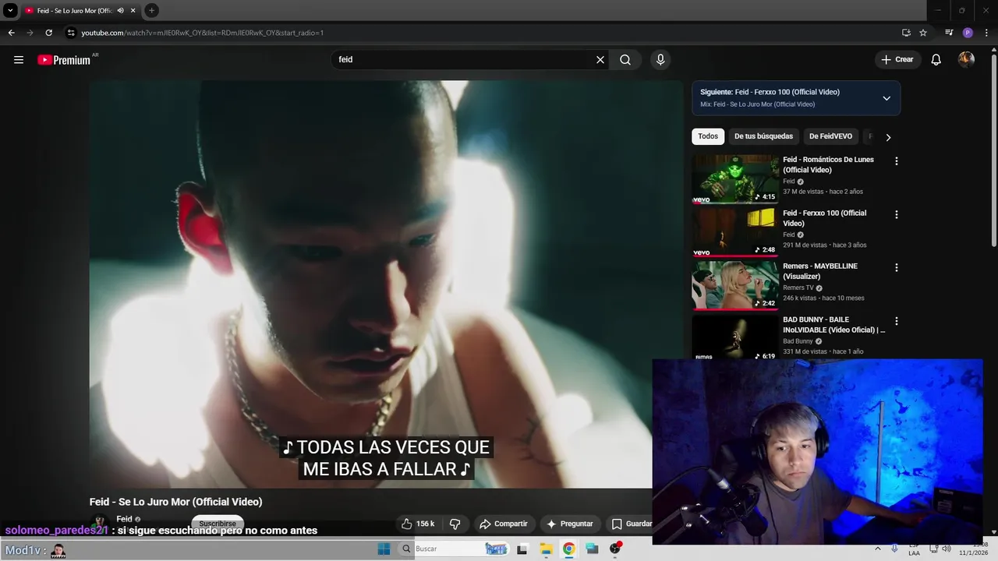View site information icon in address bar
998x561 pixels.
click(71, 33)
